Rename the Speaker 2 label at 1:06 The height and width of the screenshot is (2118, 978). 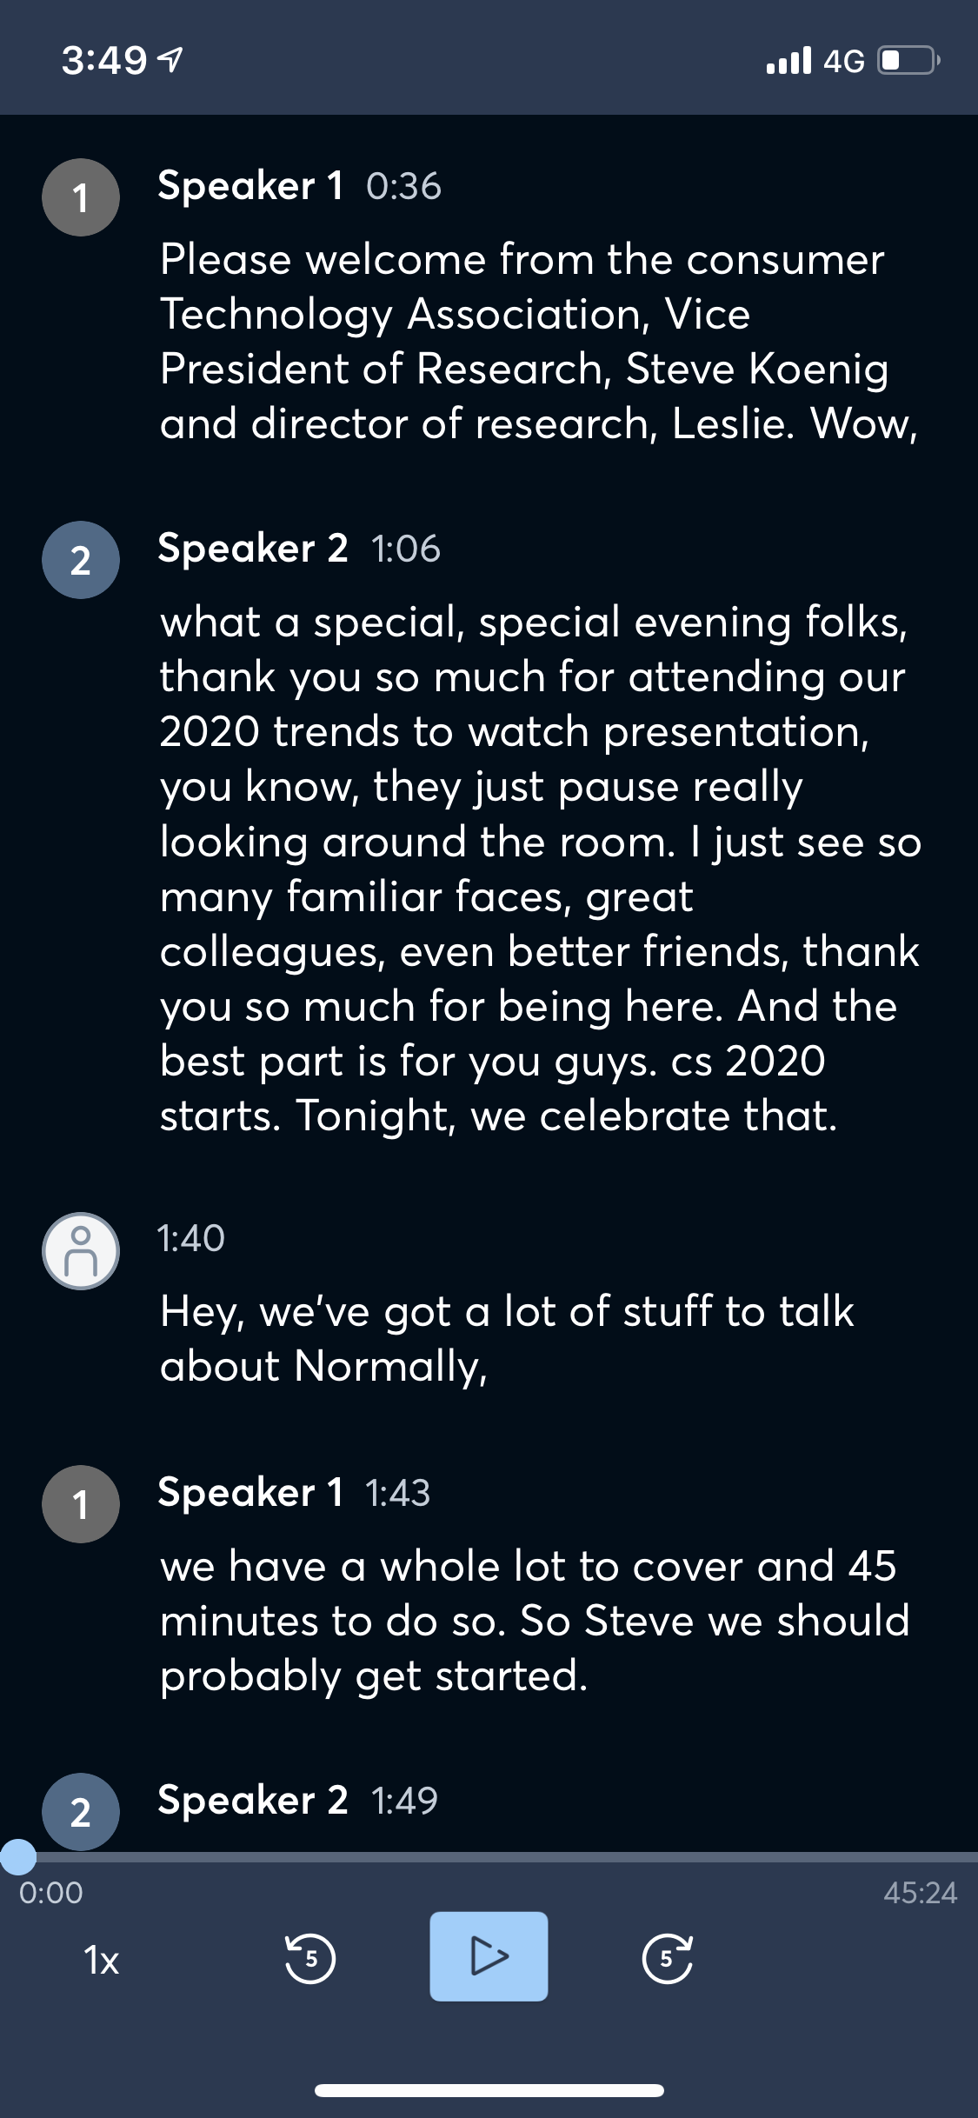coord(253,549)
